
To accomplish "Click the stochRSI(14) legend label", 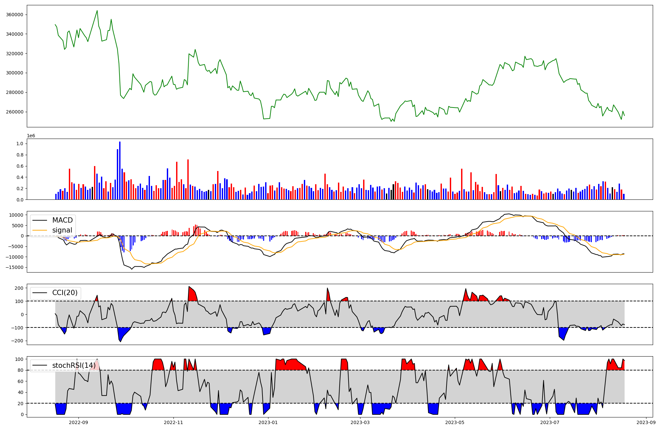I will tap(74, 365).
